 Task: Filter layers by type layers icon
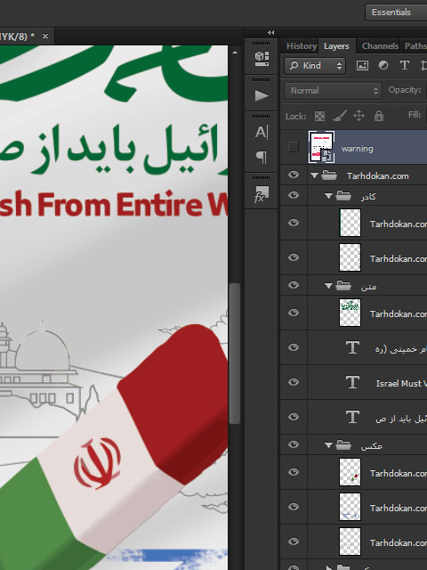tap(405, 65)
